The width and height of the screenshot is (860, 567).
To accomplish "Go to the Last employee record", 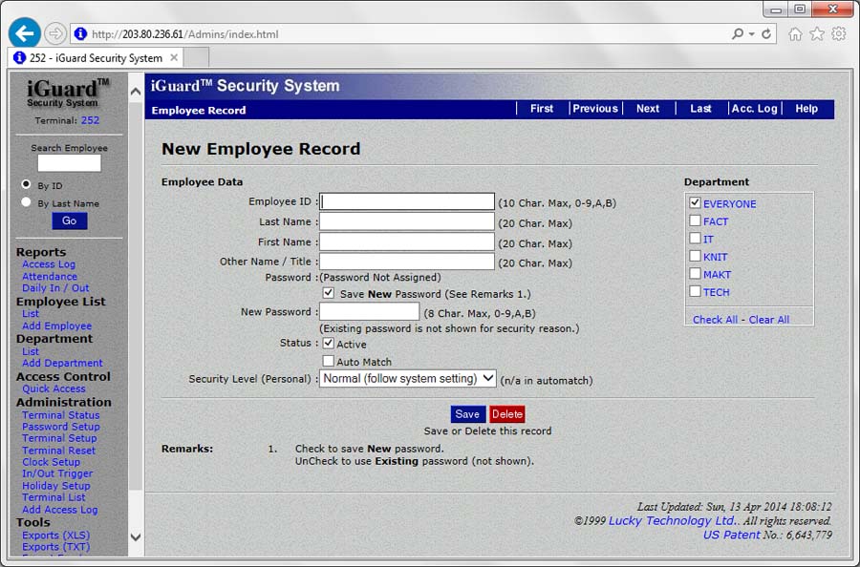I will click(700, 109).
